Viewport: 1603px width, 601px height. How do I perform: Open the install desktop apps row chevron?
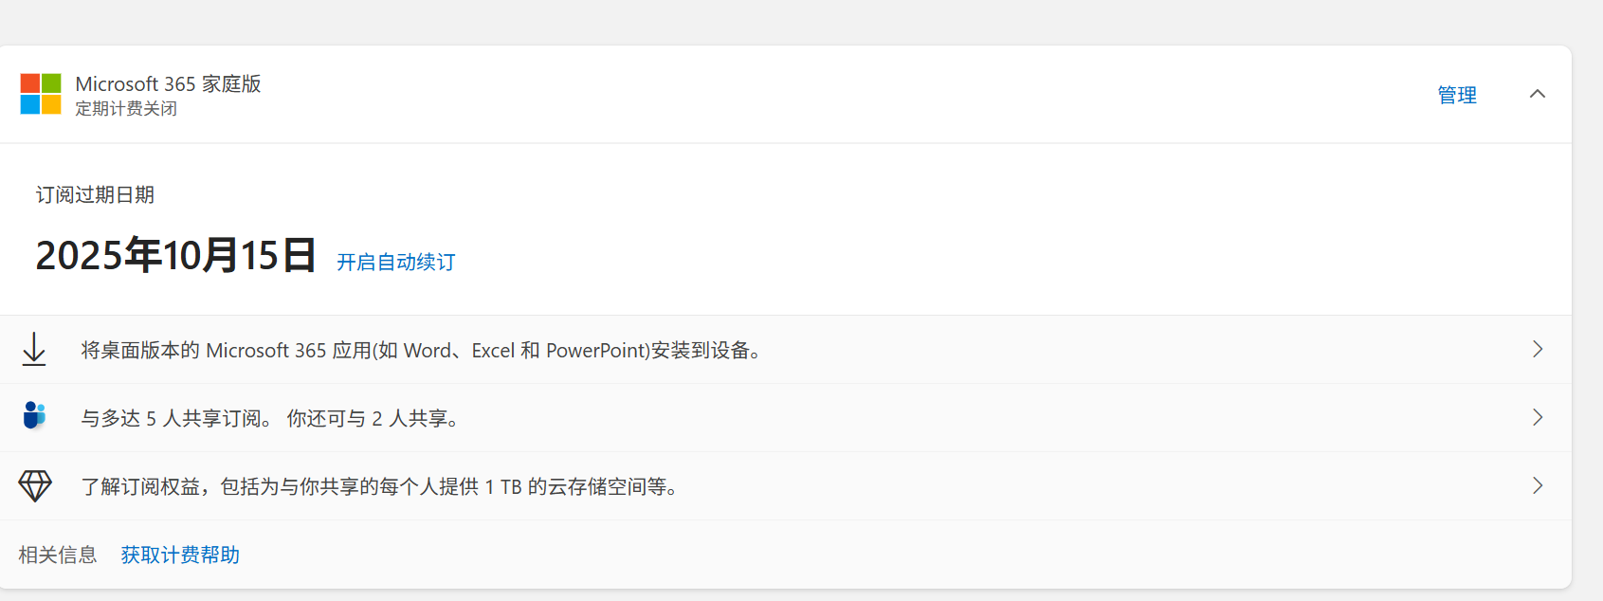coord(1538,349)
